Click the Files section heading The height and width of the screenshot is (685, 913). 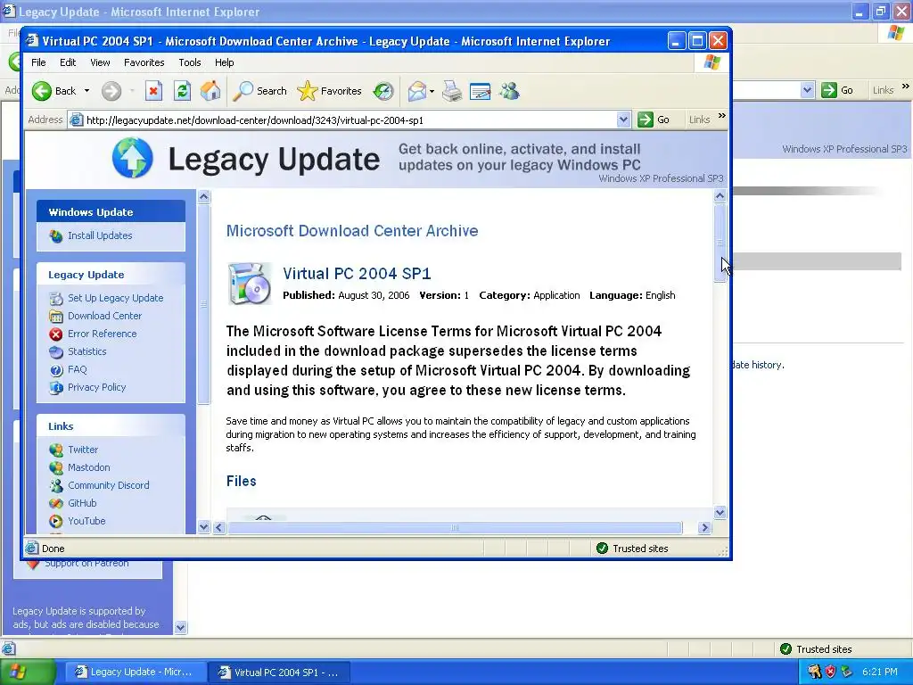pos(241,481)
